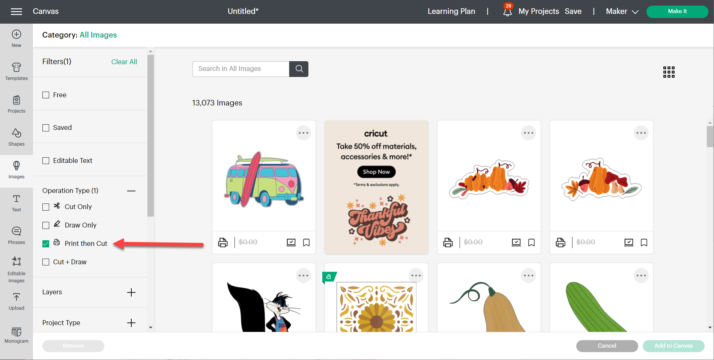Click the green Make It button
The image size is (714, 360).
tap(677, 12)
